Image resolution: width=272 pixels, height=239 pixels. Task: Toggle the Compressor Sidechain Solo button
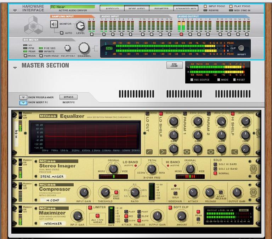(x=175, y=193)
